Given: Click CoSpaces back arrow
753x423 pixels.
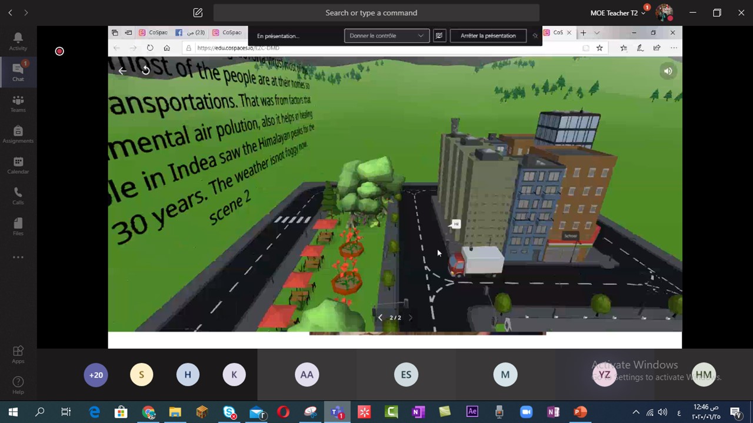Looking at the screenshot, I should 122,70.
